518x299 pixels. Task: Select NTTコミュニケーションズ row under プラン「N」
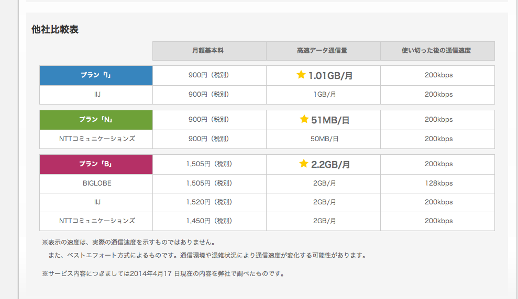pos(96,139)
